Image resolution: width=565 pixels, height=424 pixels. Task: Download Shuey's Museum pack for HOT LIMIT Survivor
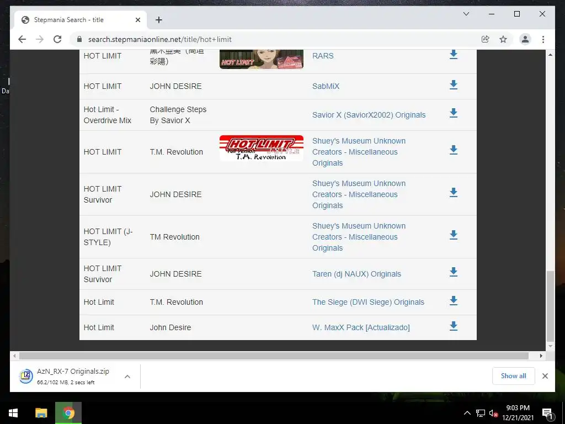tap(454, 192)
